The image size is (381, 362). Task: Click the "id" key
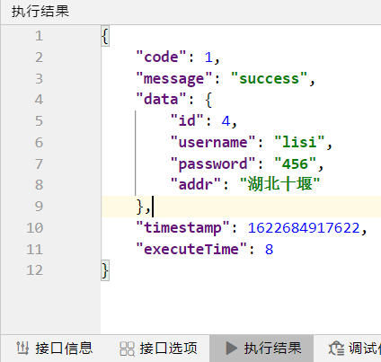[x=187, y=120]
